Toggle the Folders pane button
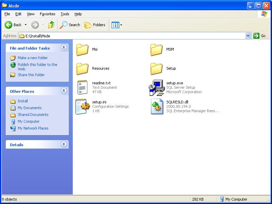The image size is (272, 204). click(95, 25)
